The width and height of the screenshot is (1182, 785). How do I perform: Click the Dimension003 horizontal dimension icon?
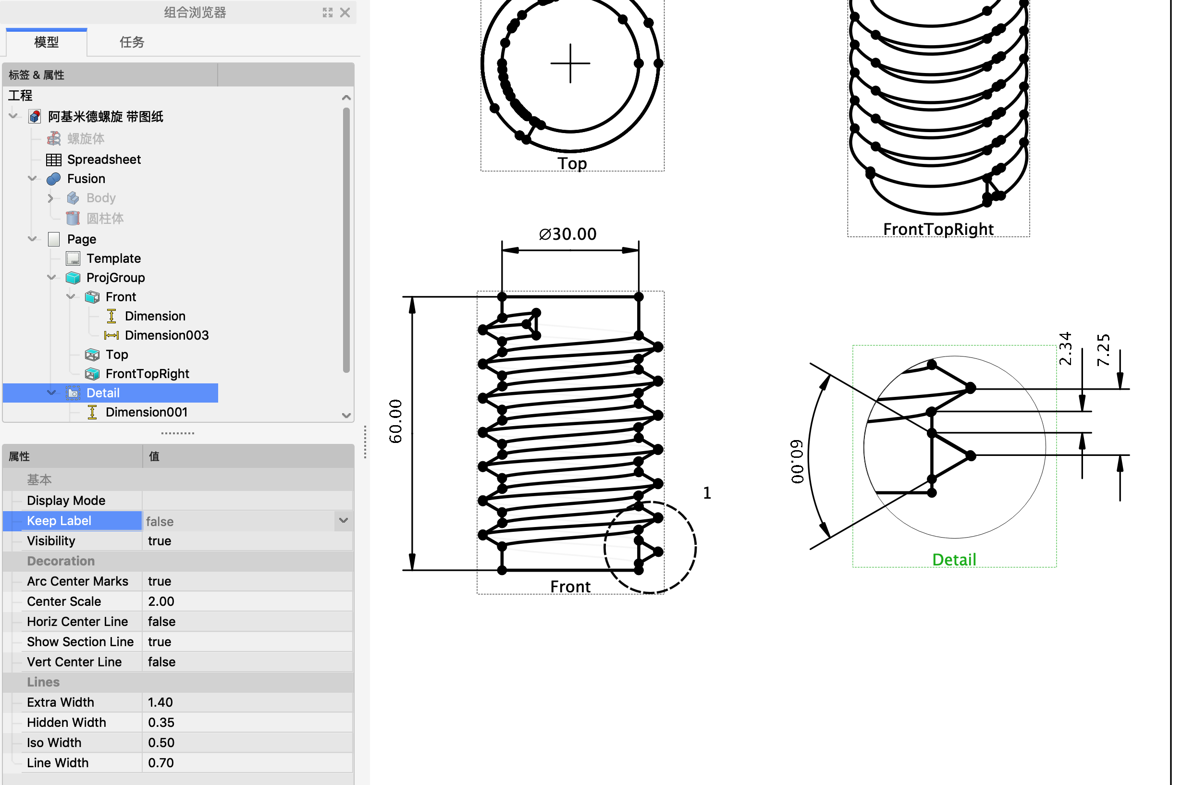click(x=111, y=335)
